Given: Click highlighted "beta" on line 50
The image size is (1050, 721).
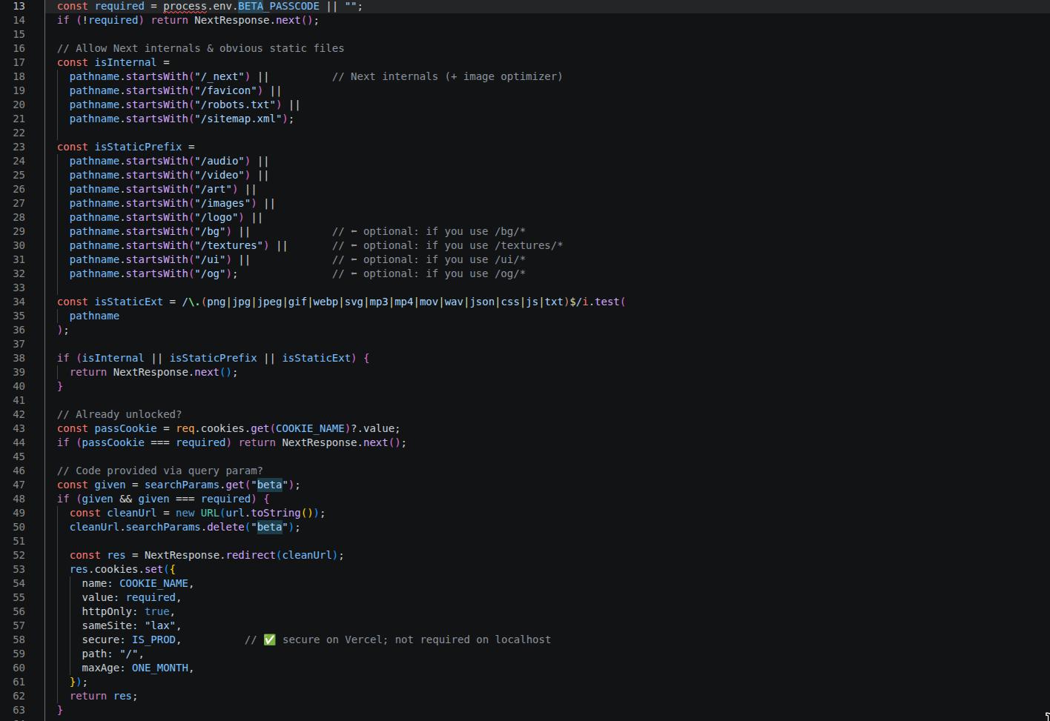Looking at the screenshot, I should (x=269, y=527).
